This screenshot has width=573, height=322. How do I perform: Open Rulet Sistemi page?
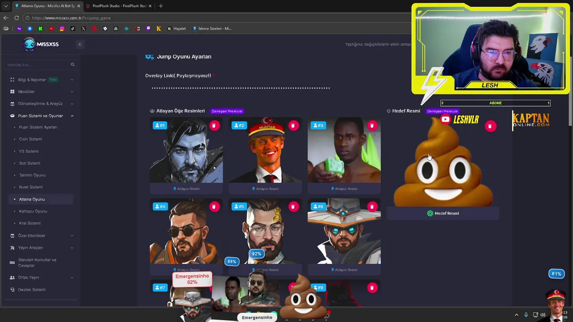click(31, 187)
